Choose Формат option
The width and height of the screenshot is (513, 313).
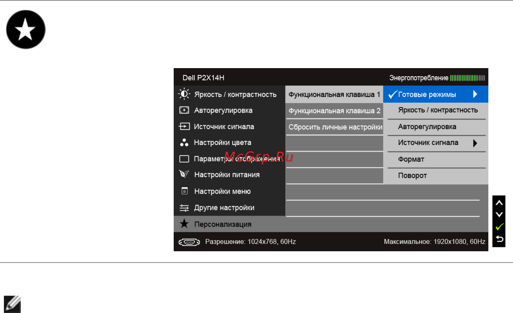coord(437,159)
